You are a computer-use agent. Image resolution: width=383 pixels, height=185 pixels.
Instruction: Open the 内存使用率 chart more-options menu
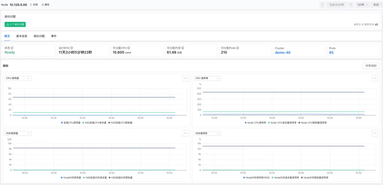374,133
